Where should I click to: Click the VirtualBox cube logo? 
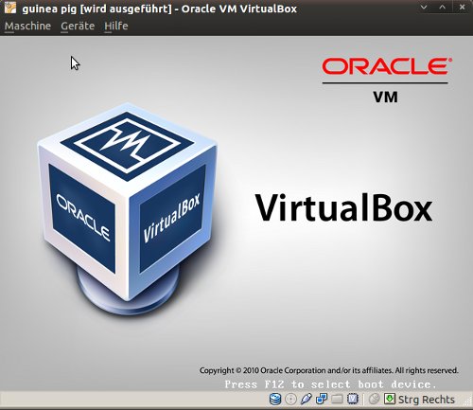[127, 208]
